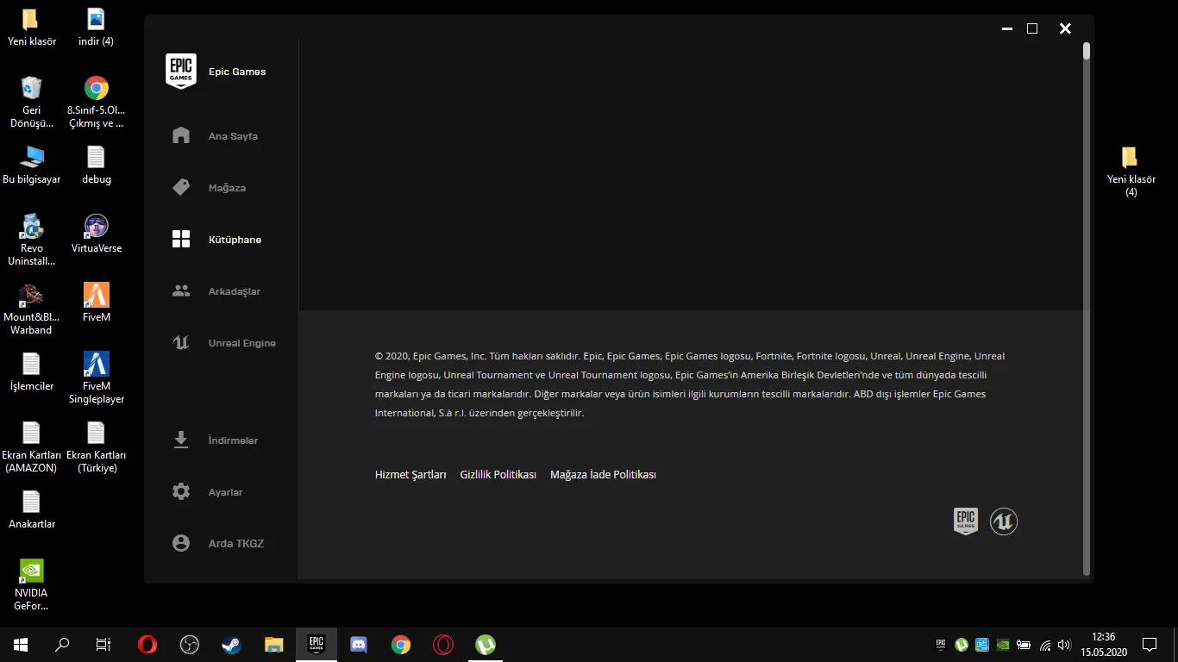
Task: Click the blue tray icon beside uTorrent
Action: click(982, 645)
